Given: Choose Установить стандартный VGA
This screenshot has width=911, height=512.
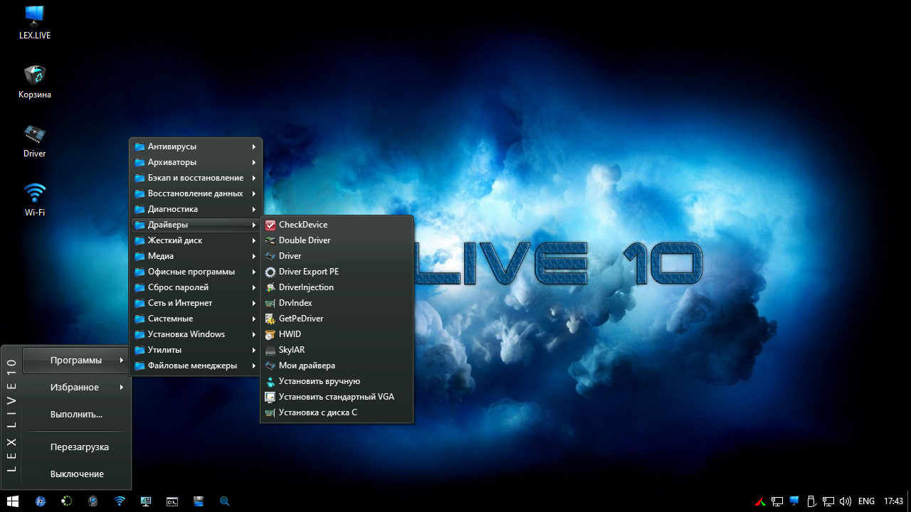Looking at the screenshot, I should tap(336, 397).
